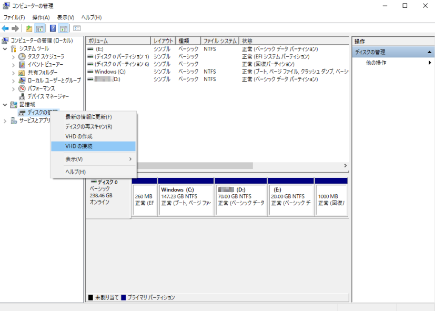Click the ボリューム column header to sort
The height and width of the screenshot is (311, 435).
tap(118, 40)
